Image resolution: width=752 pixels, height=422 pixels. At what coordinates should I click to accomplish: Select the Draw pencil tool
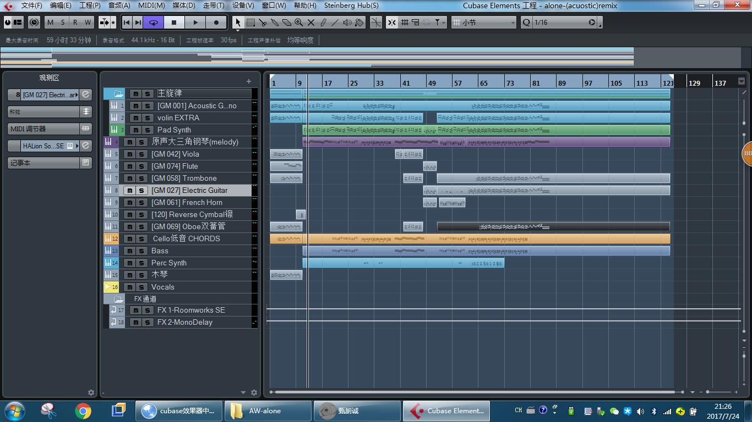[x=323, y=23]
